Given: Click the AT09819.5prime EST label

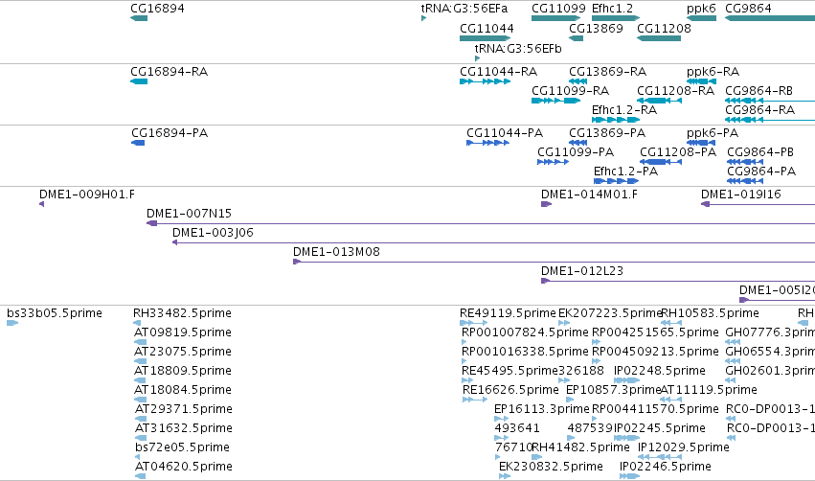Looking at the screenshot, I should point(183,332).
